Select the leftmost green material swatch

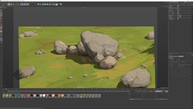tap(4, 96)
